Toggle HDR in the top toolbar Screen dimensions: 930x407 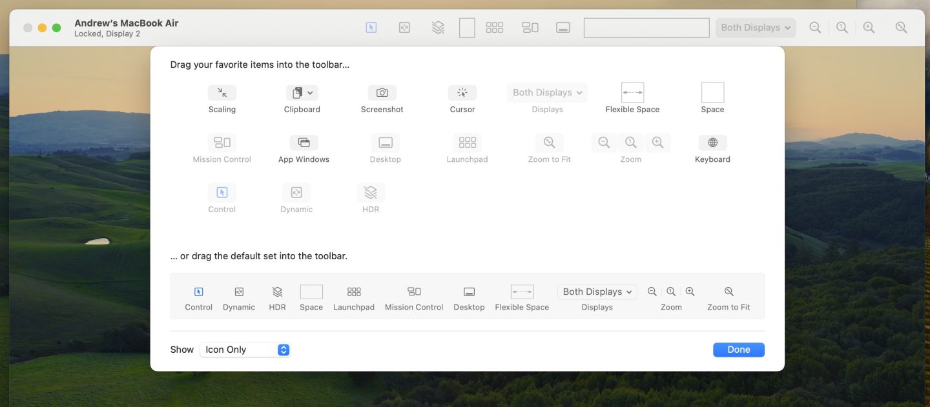click(438, 28)
